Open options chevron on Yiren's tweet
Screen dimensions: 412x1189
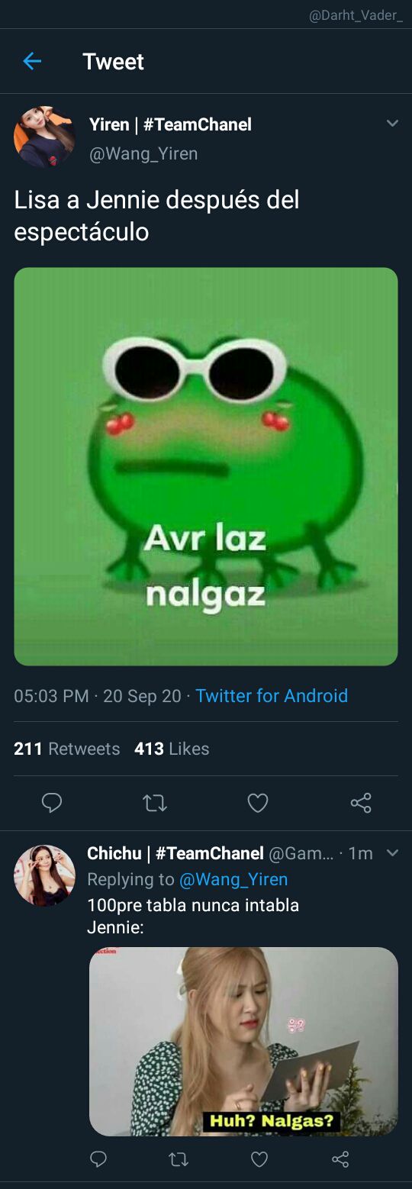pos(392,123)
